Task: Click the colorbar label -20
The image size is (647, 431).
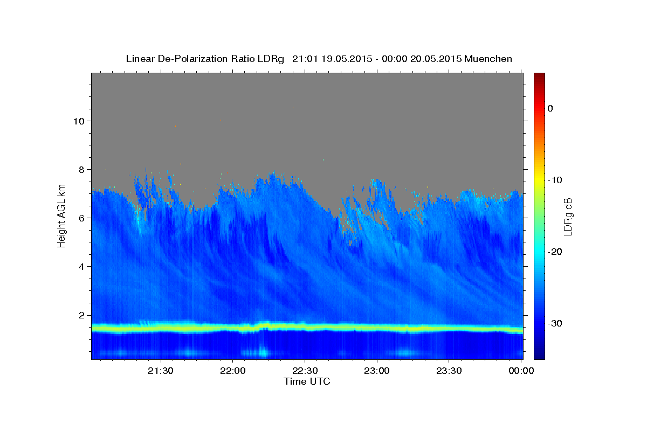Action: click(x=555, y=252)
